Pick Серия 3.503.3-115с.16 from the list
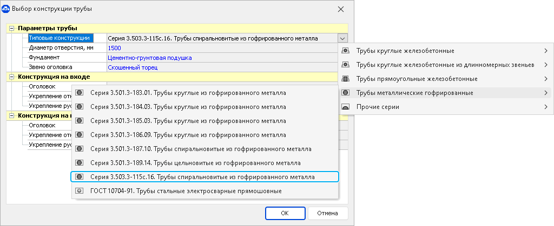This screenshot has height=226, width=554. [x=202, y=177]
